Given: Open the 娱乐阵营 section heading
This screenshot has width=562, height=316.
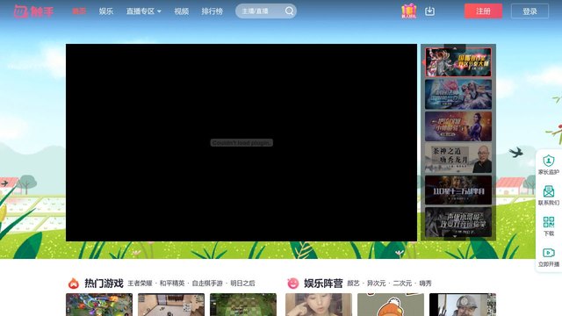Looking at the screenshot, I should [323, 283].
